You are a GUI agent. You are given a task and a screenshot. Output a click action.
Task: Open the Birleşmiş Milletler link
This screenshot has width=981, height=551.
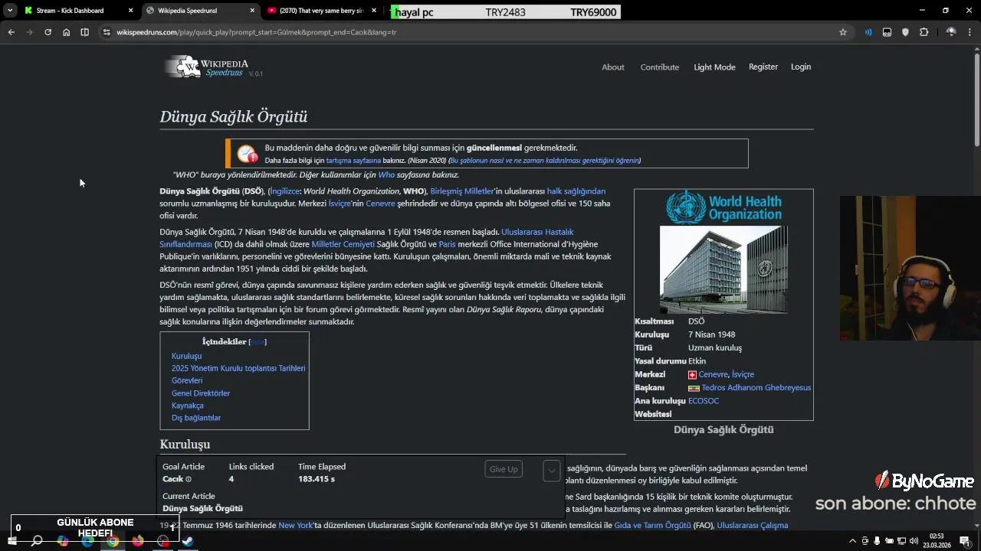[x=462, y=191]
